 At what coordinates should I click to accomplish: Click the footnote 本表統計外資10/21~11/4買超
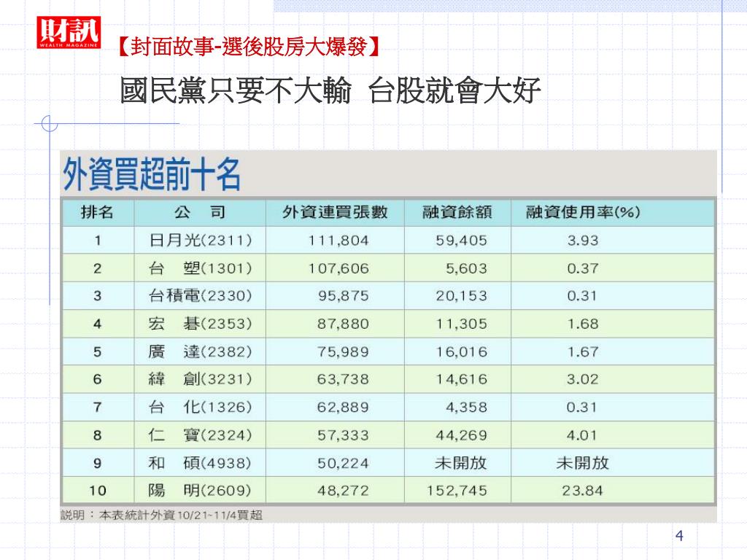tap(181, 516)
